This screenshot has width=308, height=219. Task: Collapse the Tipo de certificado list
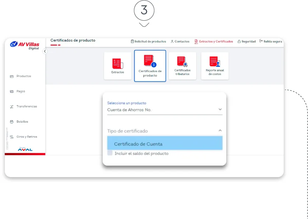(220, 130)
